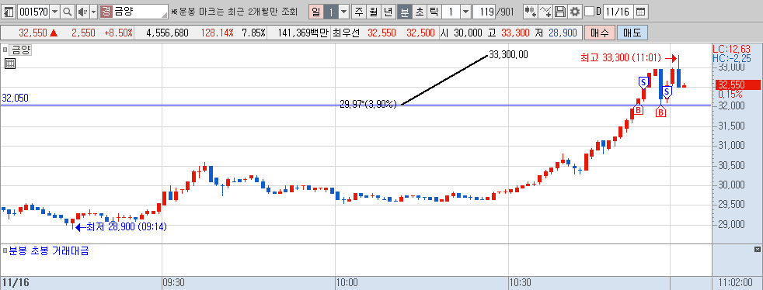Switch to the 분 minute chart tab
This screenshot has height=290, width=763.
(405, 12)
